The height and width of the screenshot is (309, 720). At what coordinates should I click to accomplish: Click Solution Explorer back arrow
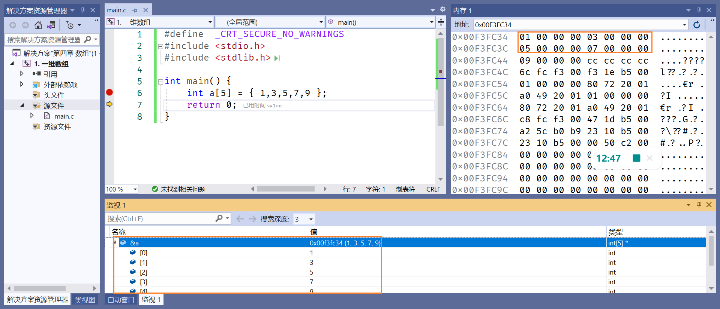tap(13, 25)
